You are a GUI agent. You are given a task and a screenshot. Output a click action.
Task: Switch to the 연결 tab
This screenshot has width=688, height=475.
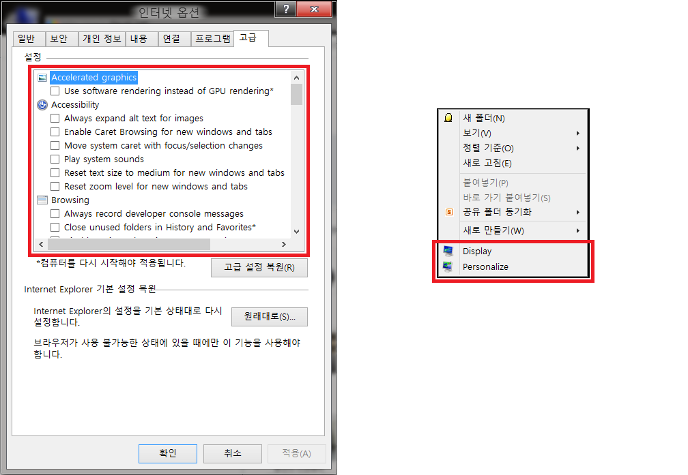coord(175,39)
